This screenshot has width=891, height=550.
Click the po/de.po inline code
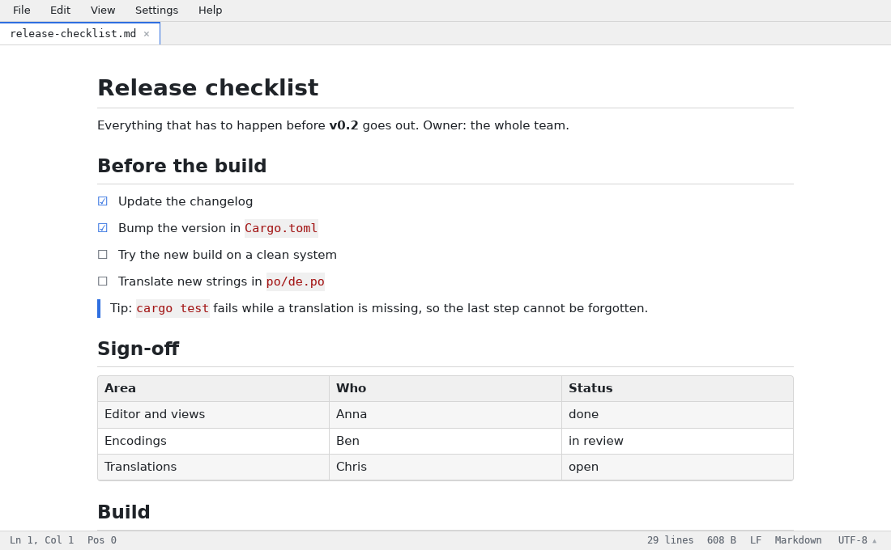pyautogui.click(x=296, y=281)
